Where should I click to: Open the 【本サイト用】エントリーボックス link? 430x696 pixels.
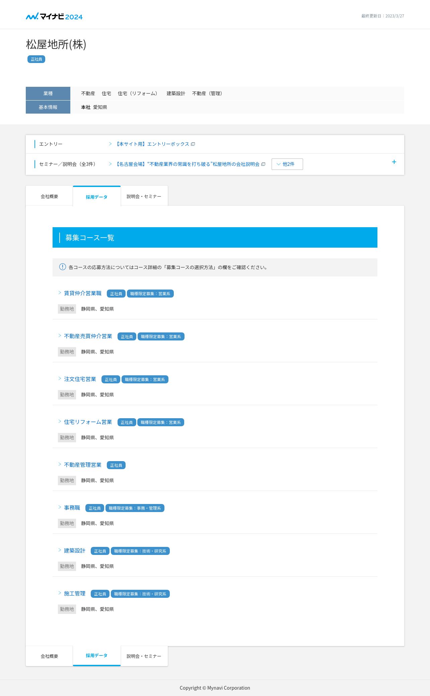pos(152,144)
